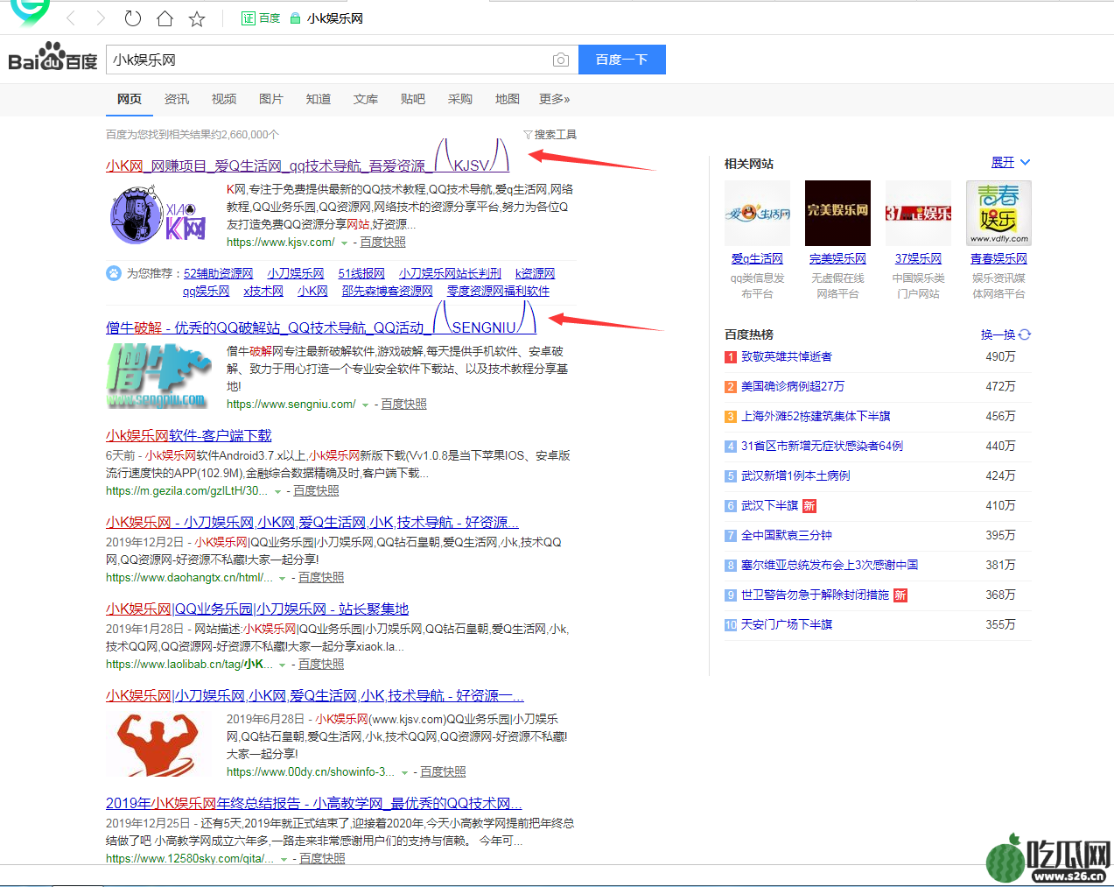This screenshot has width=1114, height=887.
Task: Open 小K娱乐网|QQ业务乐园 站长聚集地 result
Action: tap(257, 609)
